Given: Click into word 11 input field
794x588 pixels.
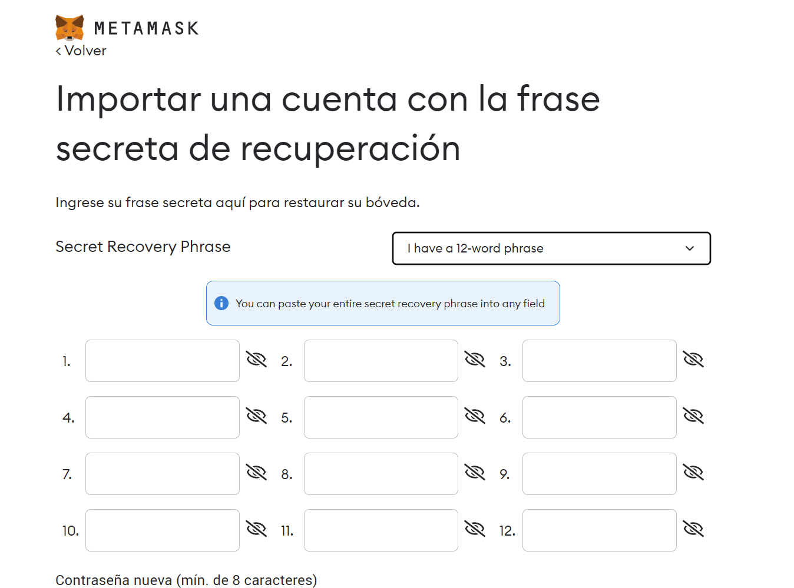Looking at the screenshot, I should pos(381,530).
